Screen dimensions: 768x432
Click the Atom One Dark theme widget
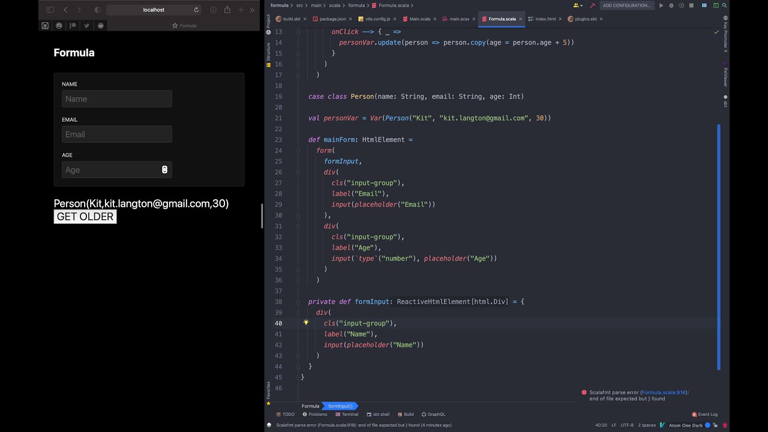point(686,425)
